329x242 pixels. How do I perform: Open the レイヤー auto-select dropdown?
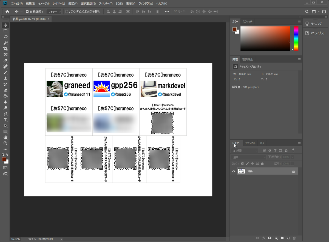pyautogui.click(x=54, y=12)
